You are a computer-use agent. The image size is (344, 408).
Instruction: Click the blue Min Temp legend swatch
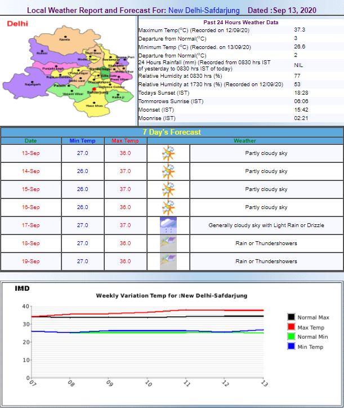point(291,347)
